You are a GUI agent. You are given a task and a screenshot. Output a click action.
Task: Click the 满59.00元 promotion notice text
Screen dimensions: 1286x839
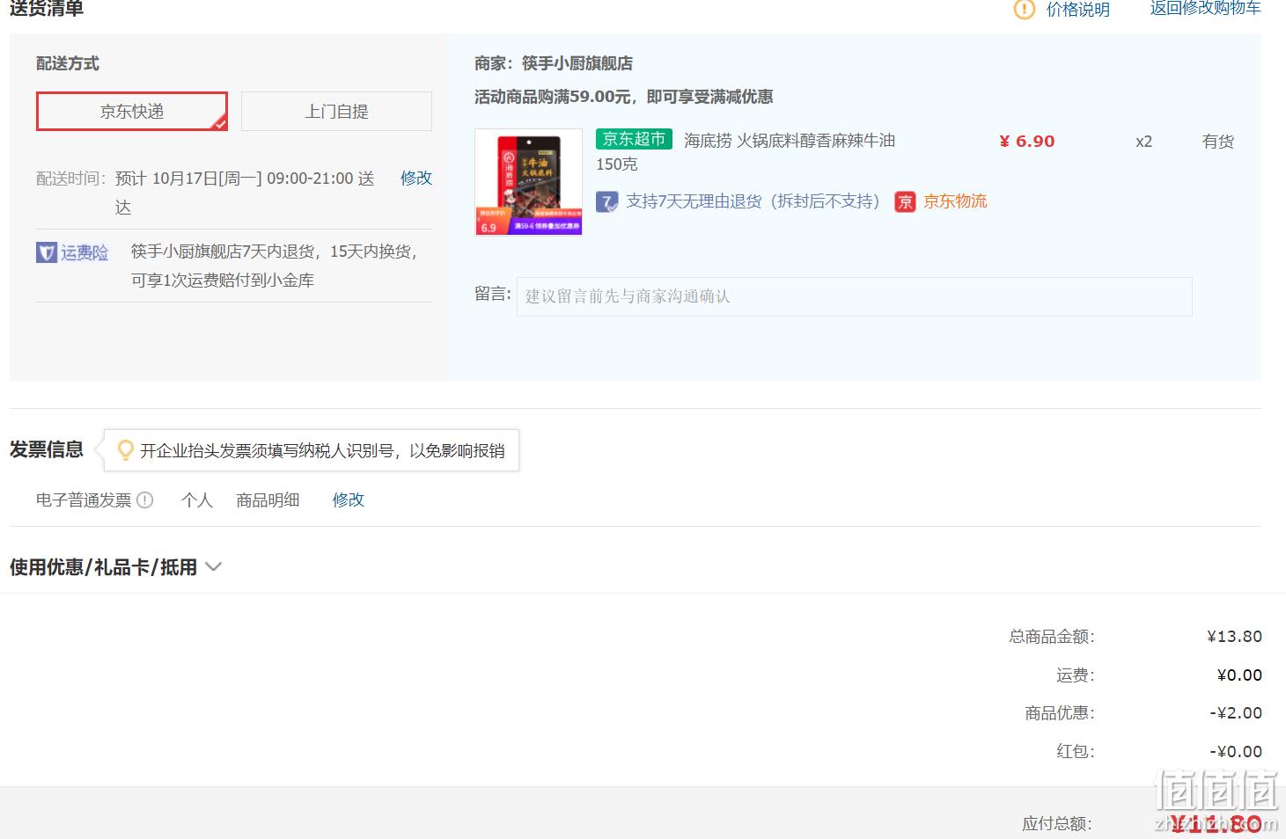click(623, 97)
